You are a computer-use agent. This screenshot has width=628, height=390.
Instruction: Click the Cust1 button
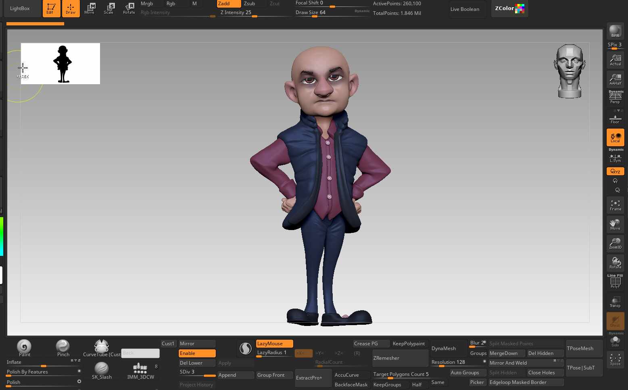click(x=168, y=344)
